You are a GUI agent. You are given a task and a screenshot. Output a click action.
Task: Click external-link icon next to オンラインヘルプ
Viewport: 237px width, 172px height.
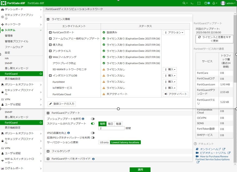tap(224, 149)
